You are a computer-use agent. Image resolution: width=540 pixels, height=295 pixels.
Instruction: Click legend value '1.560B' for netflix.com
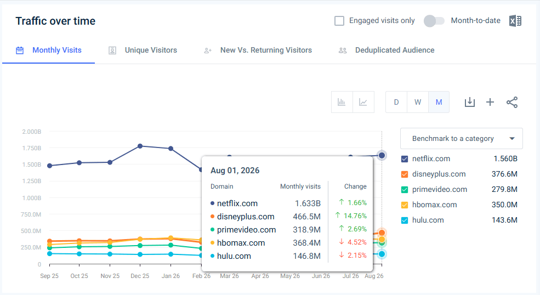tap(505, 159)
